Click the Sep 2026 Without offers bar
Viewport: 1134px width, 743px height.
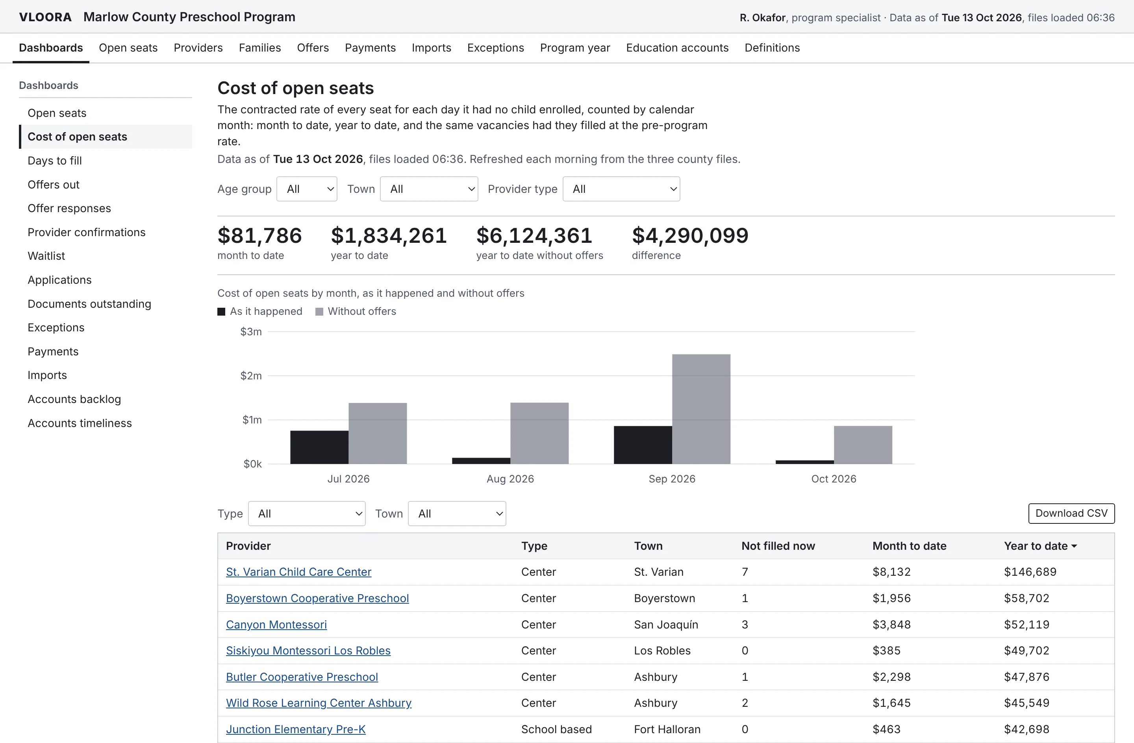(x=701, y=409)
